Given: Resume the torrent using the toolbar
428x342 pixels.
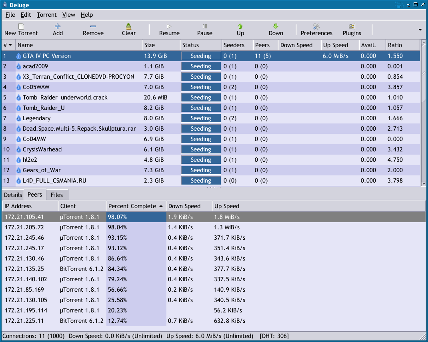Looking at the screenshot, I should 169,29.
